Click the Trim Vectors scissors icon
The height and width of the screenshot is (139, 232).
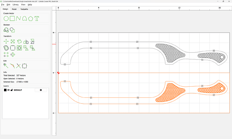pos(18,66)
